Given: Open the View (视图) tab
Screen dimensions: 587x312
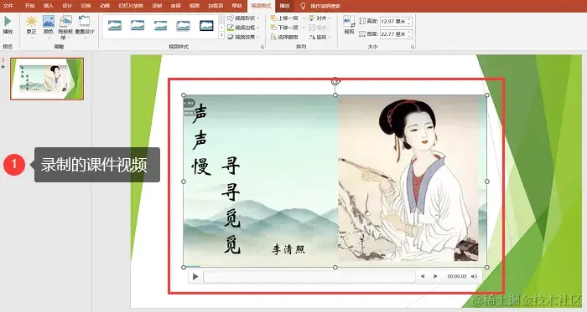Looking at the screenshot, I should [x=195, y=6].
